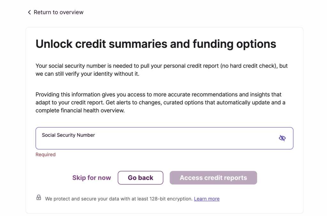Click the word "Unlock" in the heading
Screen dimensions: 327x216
pyautogui.click(x=53, y=44)
